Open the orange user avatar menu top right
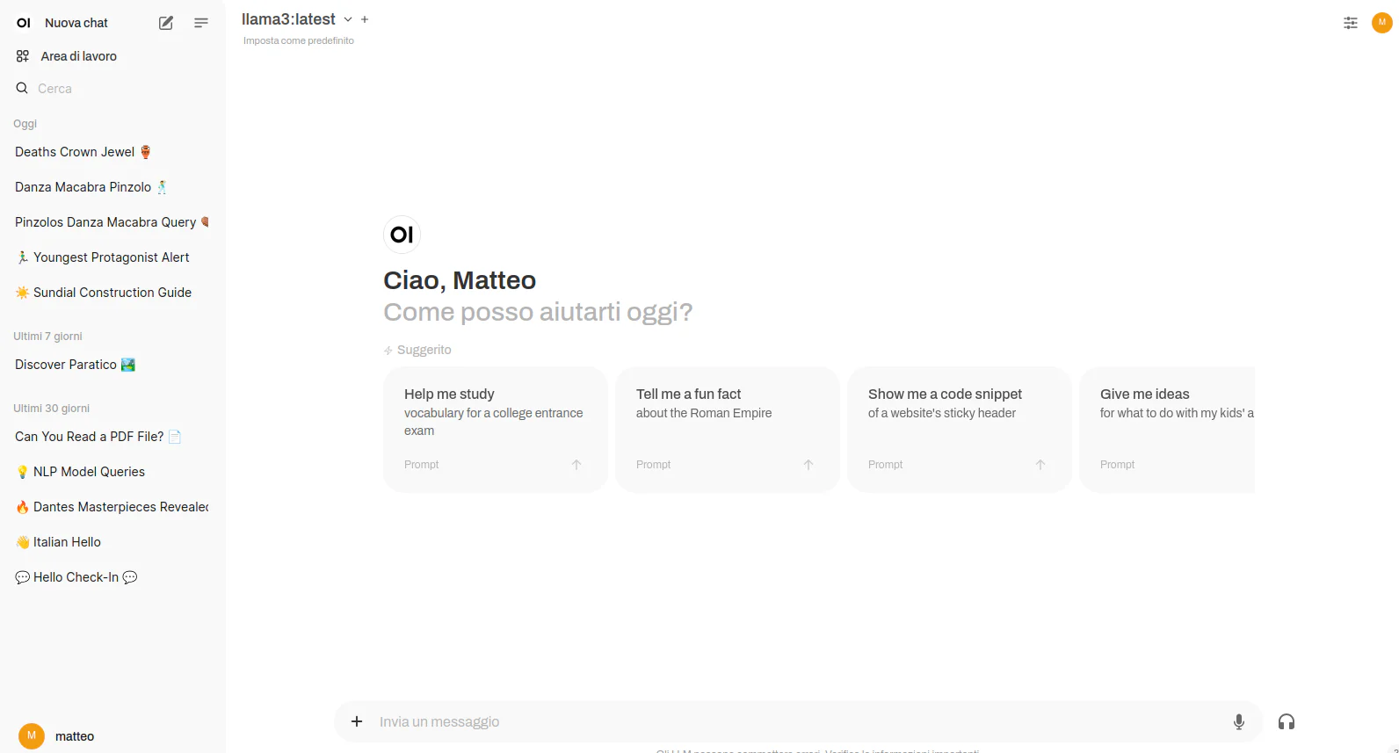1399x753 pixels. [1382, 23]
